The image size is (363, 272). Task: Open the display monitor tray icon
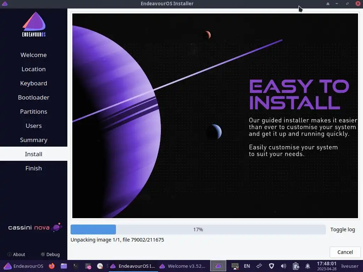(235, 266)
